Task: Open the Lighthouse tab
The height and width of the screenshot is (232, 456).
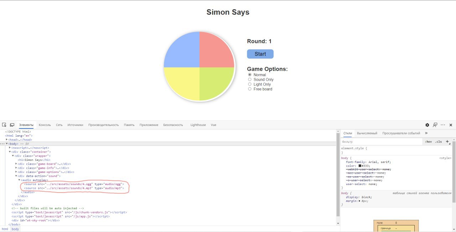Action: [x=198, y=125]
